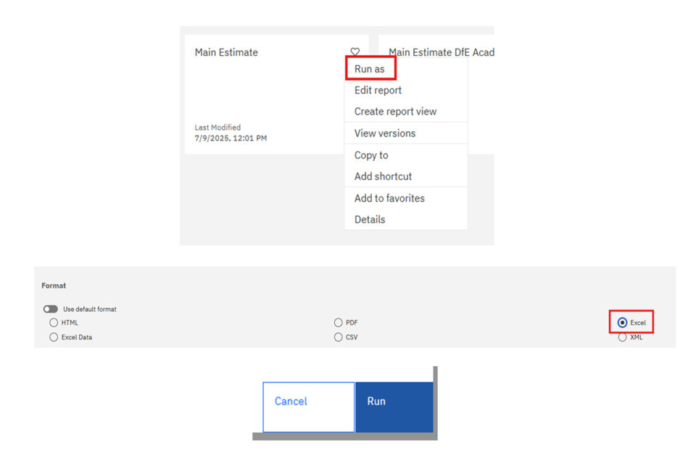
Task: Click 'Create report view' option
Action: click(395, 112)
